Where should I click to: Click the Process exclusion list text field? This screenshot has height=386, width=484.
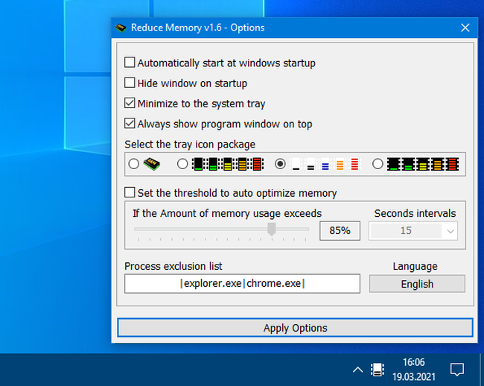click(x=242, y=283)
